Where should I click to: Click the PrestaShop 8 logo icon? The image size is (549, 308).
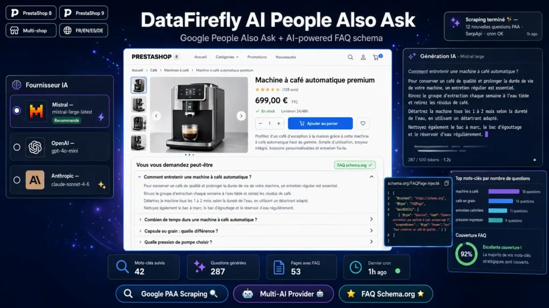tap(15, 13)
